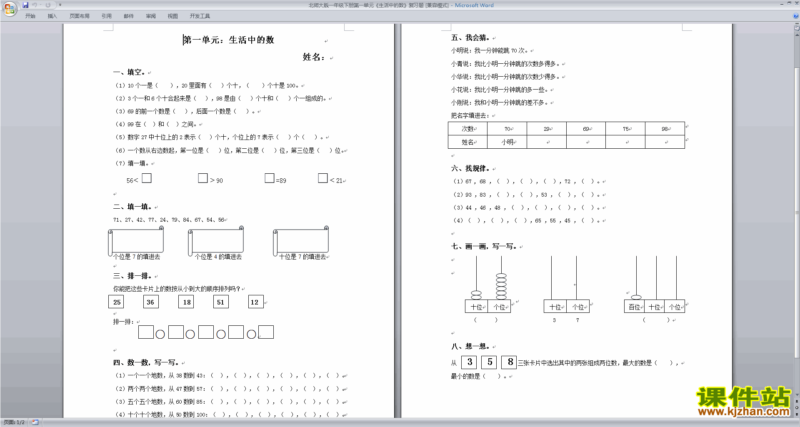Click the number card 51

point(221,302)
